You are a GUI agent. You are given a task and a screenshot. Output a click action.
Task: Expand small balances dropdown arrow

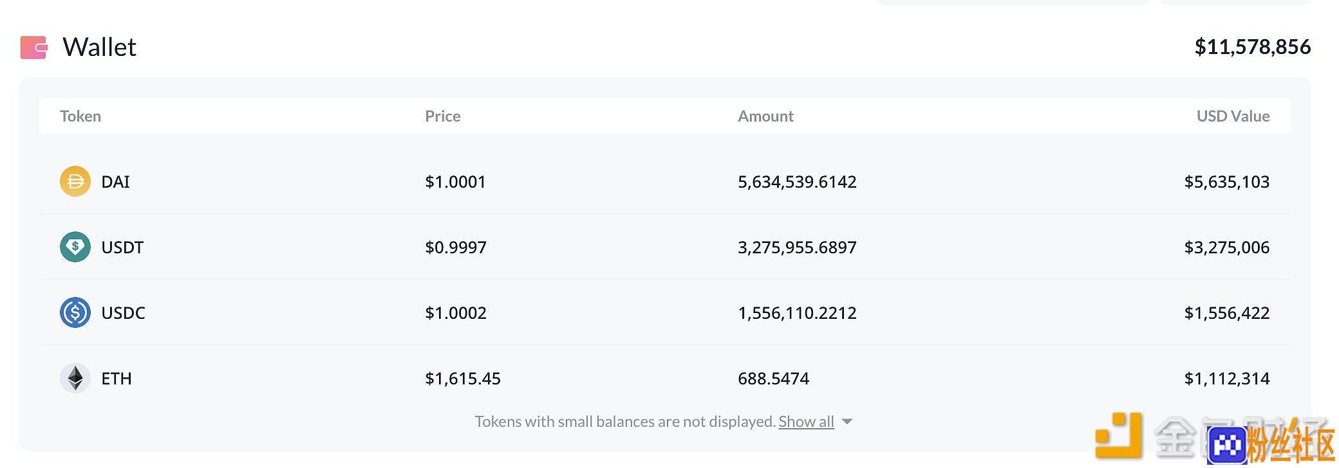coord(847,422)
